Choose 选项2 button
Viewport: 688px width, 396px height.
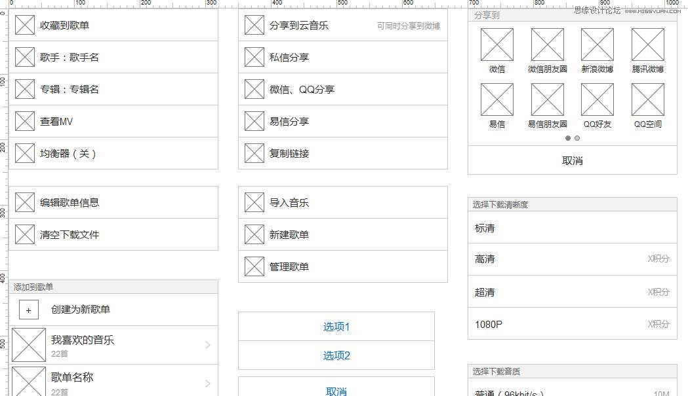(x=336, y=355)
